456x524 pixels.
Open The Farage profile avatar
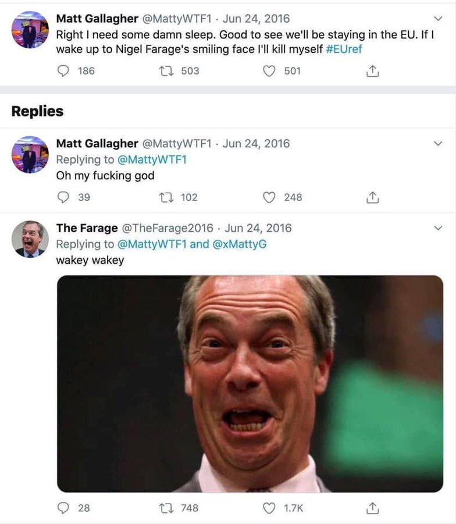click(x=30, y=239)
